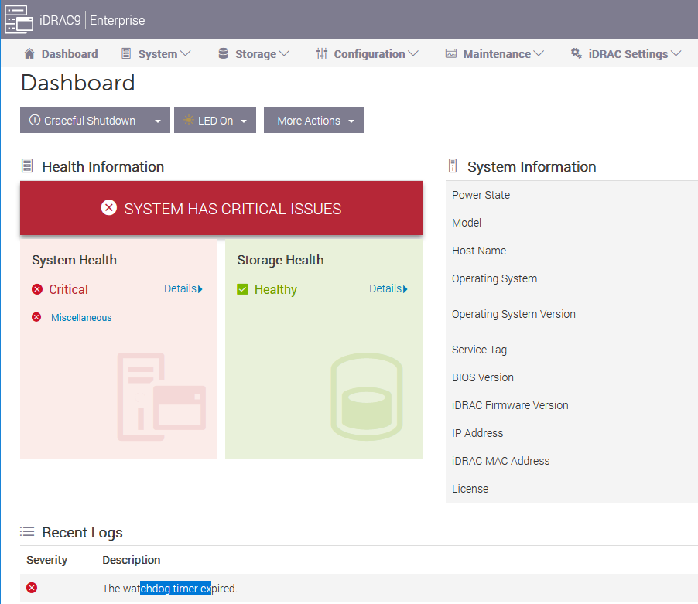Click the watchdog timer expired log entry

pos(169,588)
